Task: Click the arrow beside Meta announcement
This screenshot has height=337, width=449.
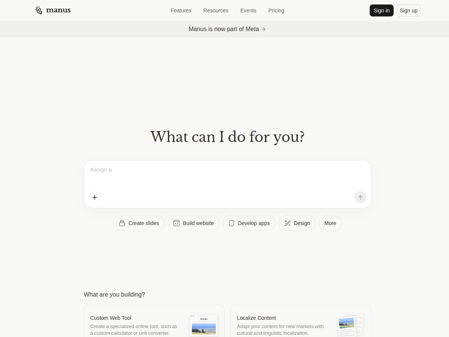Action: pos(263,29)
